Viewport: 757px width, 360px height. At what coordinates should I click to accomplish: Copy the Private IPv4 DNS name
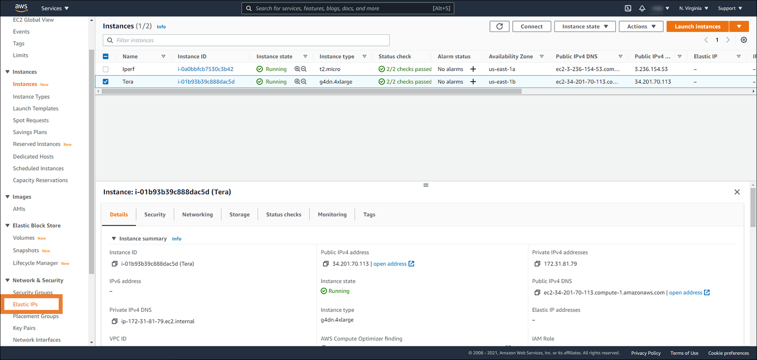(115, 321)
